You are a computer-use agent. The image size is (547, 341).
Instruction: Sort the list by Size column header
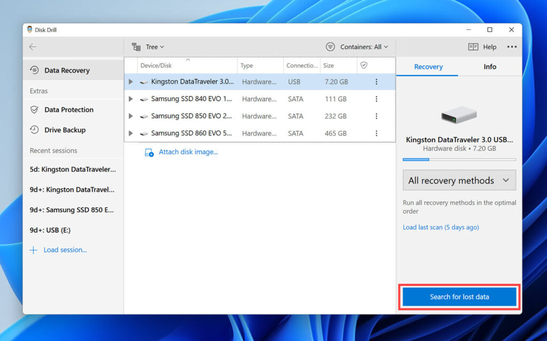pos(329,65)
